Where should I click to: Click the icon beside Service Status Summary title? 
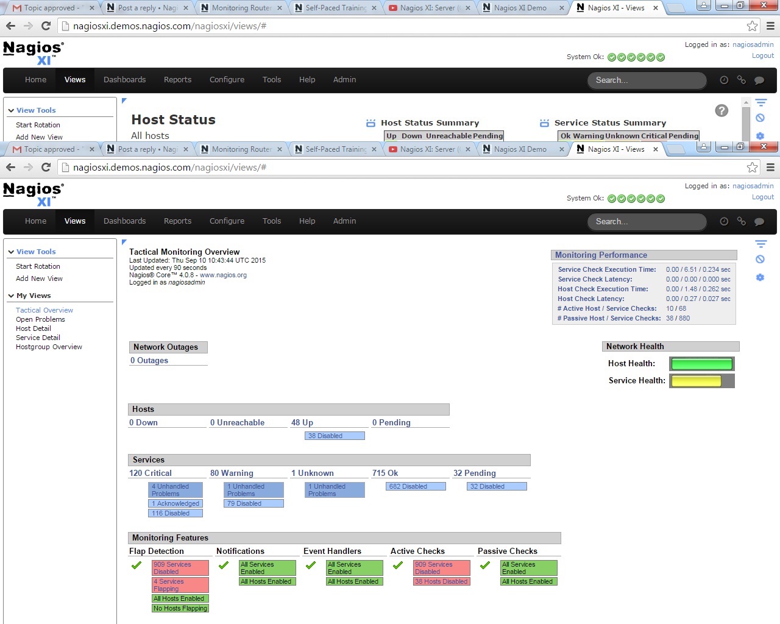pyautogui.click(x=544, y=123)
